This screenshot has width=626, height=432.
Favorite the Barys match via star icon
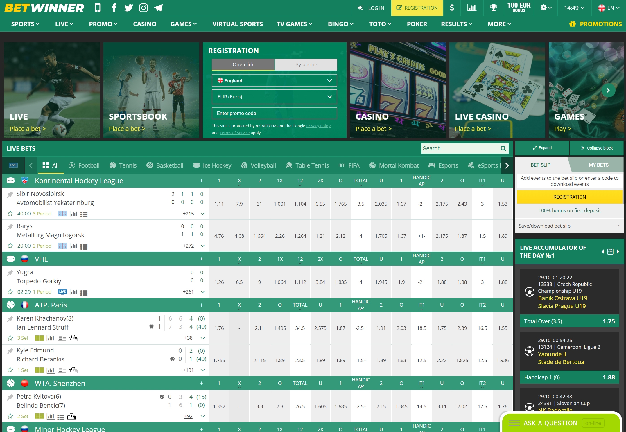point(10,246)
